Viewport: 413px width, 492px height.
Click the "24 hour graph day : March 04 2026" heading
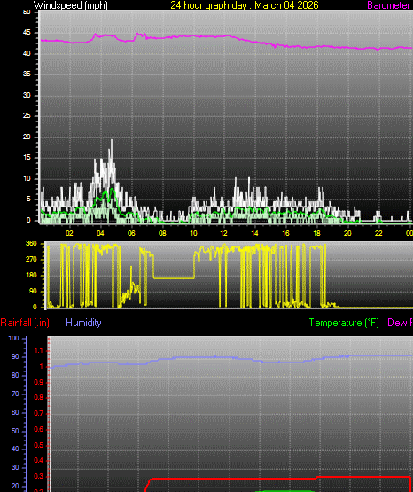245,5
